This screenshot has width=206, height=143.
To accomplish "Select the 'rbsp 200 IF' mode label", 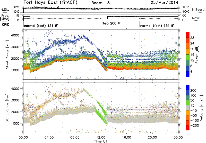I will pyautogui.click(x=111, y=23).
